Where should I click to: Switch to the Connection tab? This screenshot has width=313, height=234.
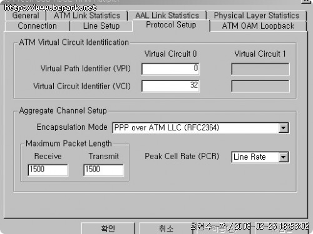(x=37, y=26)
